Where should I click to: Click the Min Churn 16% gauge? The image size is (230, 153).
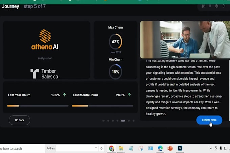115,72
